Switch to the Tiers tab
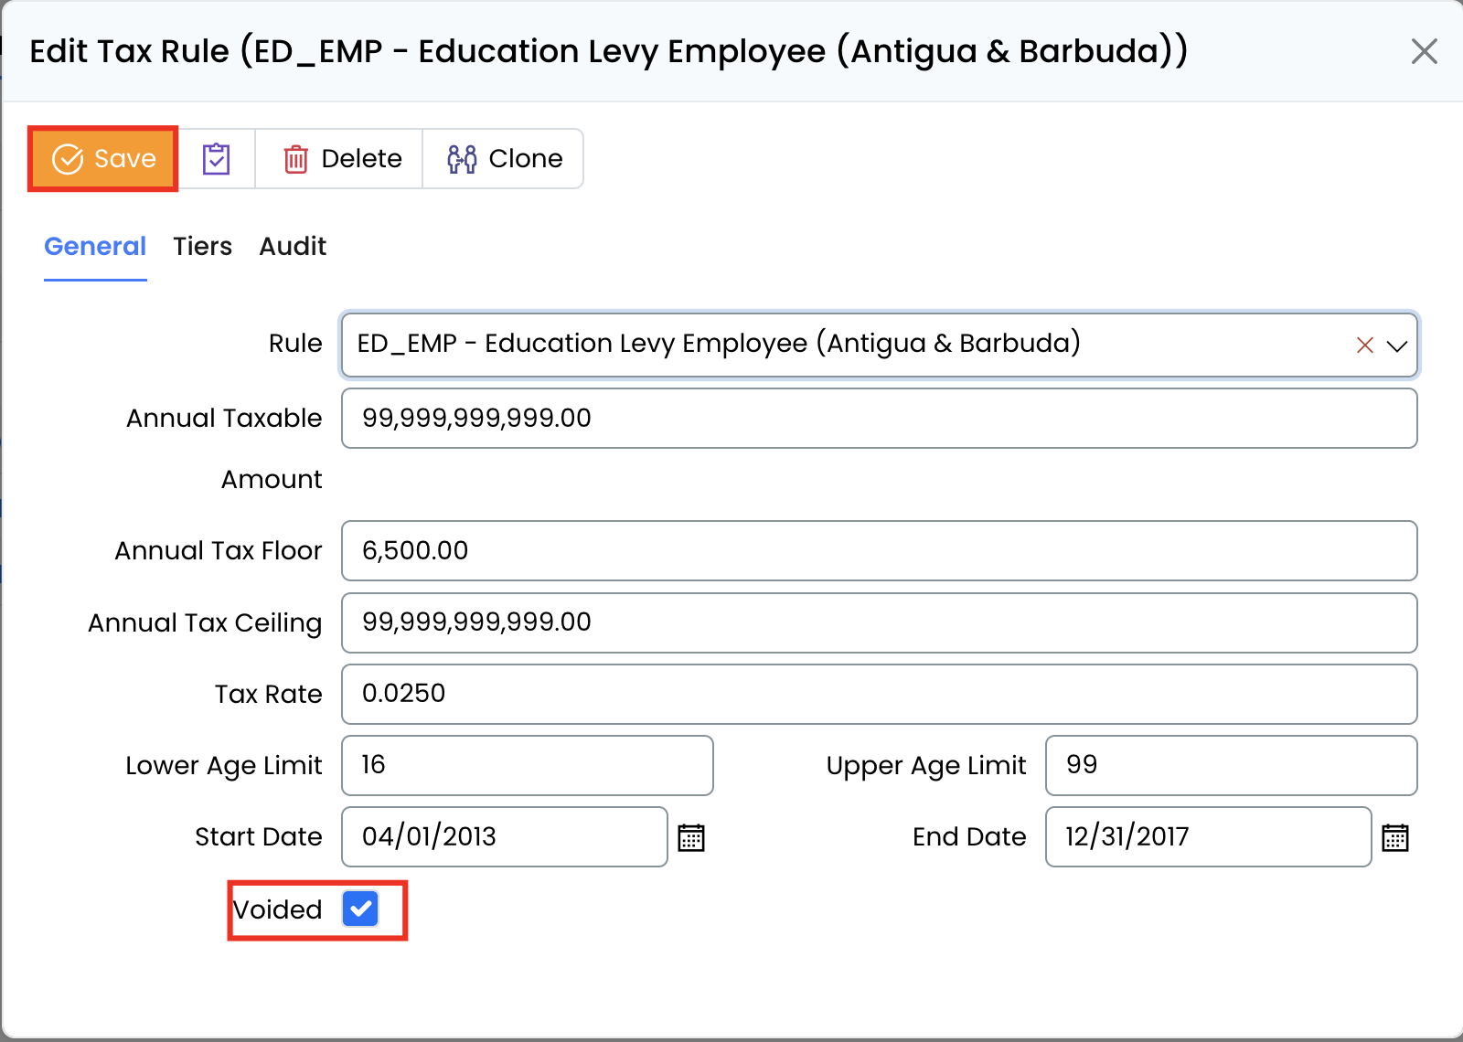The width and height of the screenshot is (1463, 1042). (x=202, y=247)
